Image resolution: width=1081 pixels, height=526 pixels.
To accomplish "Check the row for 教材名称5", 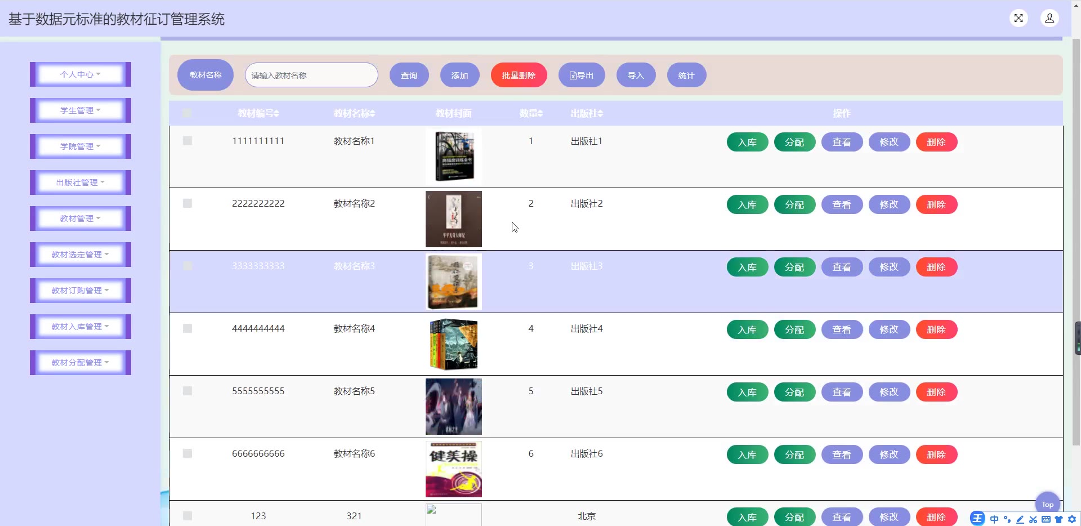I will [187, 391].
